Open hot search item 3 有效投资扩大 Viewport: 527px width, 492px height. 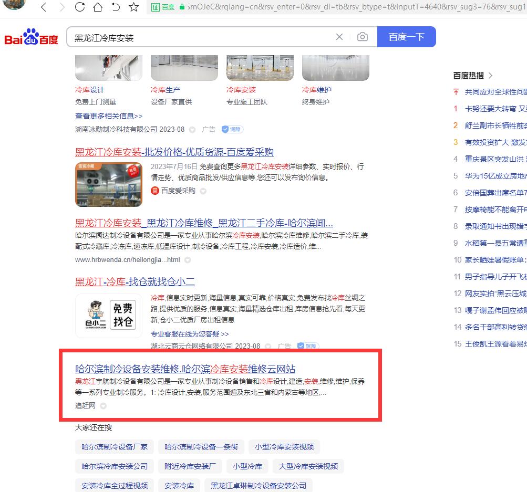(496, 142)
